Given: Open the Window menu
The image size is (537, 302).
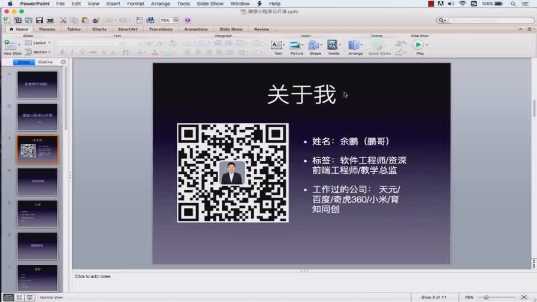Looking at the screenshot, I should click(240, 4).
